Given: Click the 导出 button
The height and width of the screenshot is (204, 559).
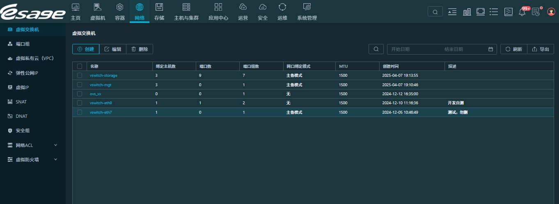Looking at the screenshot, I should pos(540,49).
